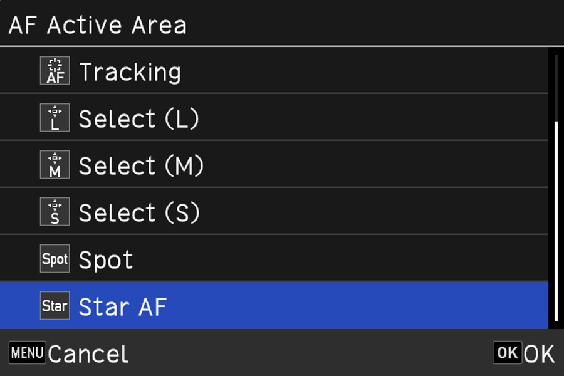
Task: Click the Tracking AF icon
Action: tap(55, 71)
